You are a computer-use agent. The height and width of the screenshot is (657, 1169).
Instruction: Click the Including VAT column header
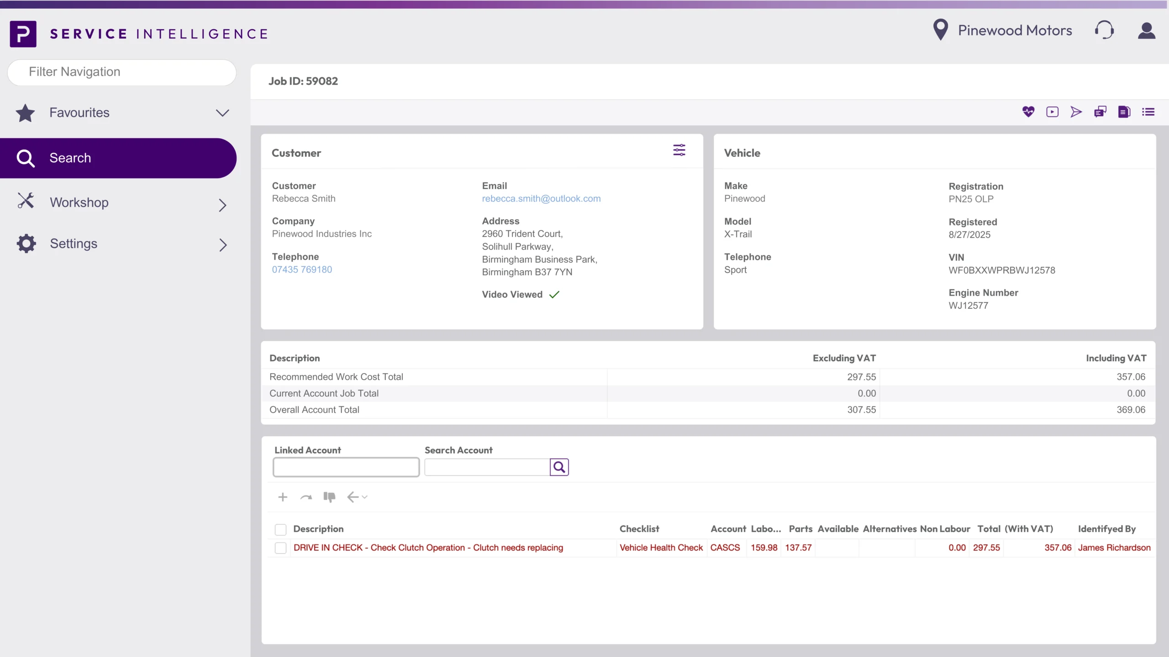[1116, 358]
